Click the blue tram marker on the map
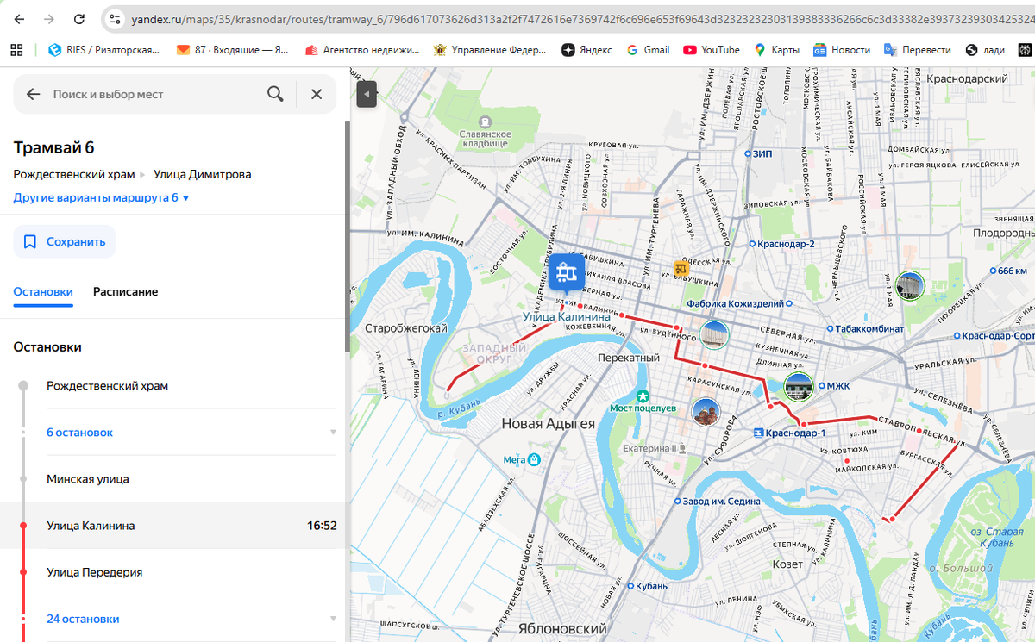 566,271
